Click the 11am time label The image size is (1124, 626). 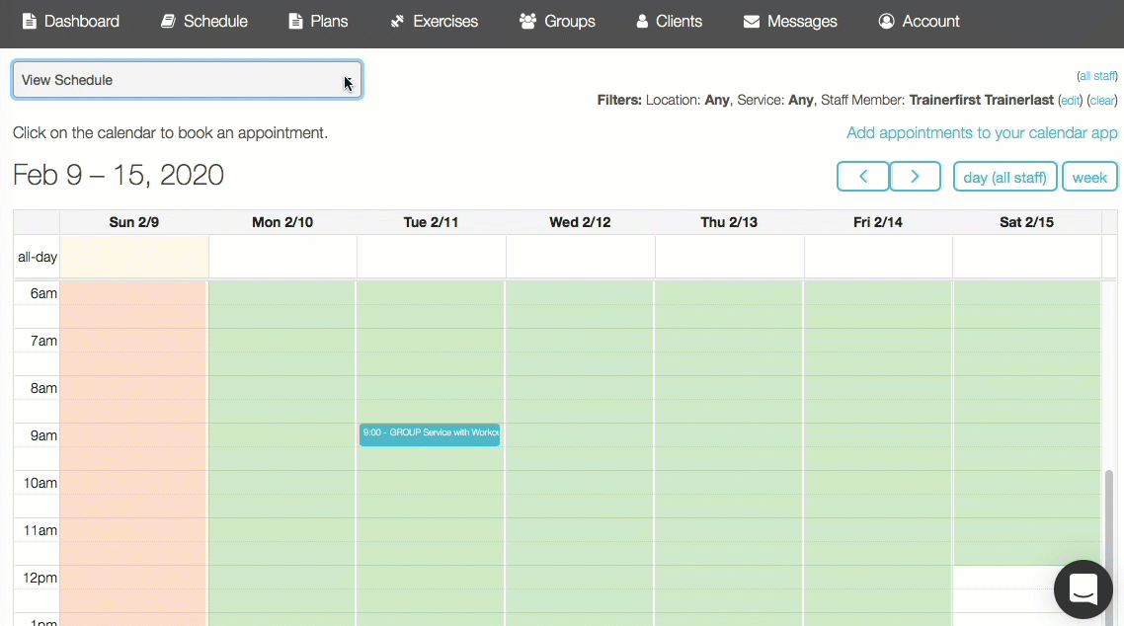point(40,530)
